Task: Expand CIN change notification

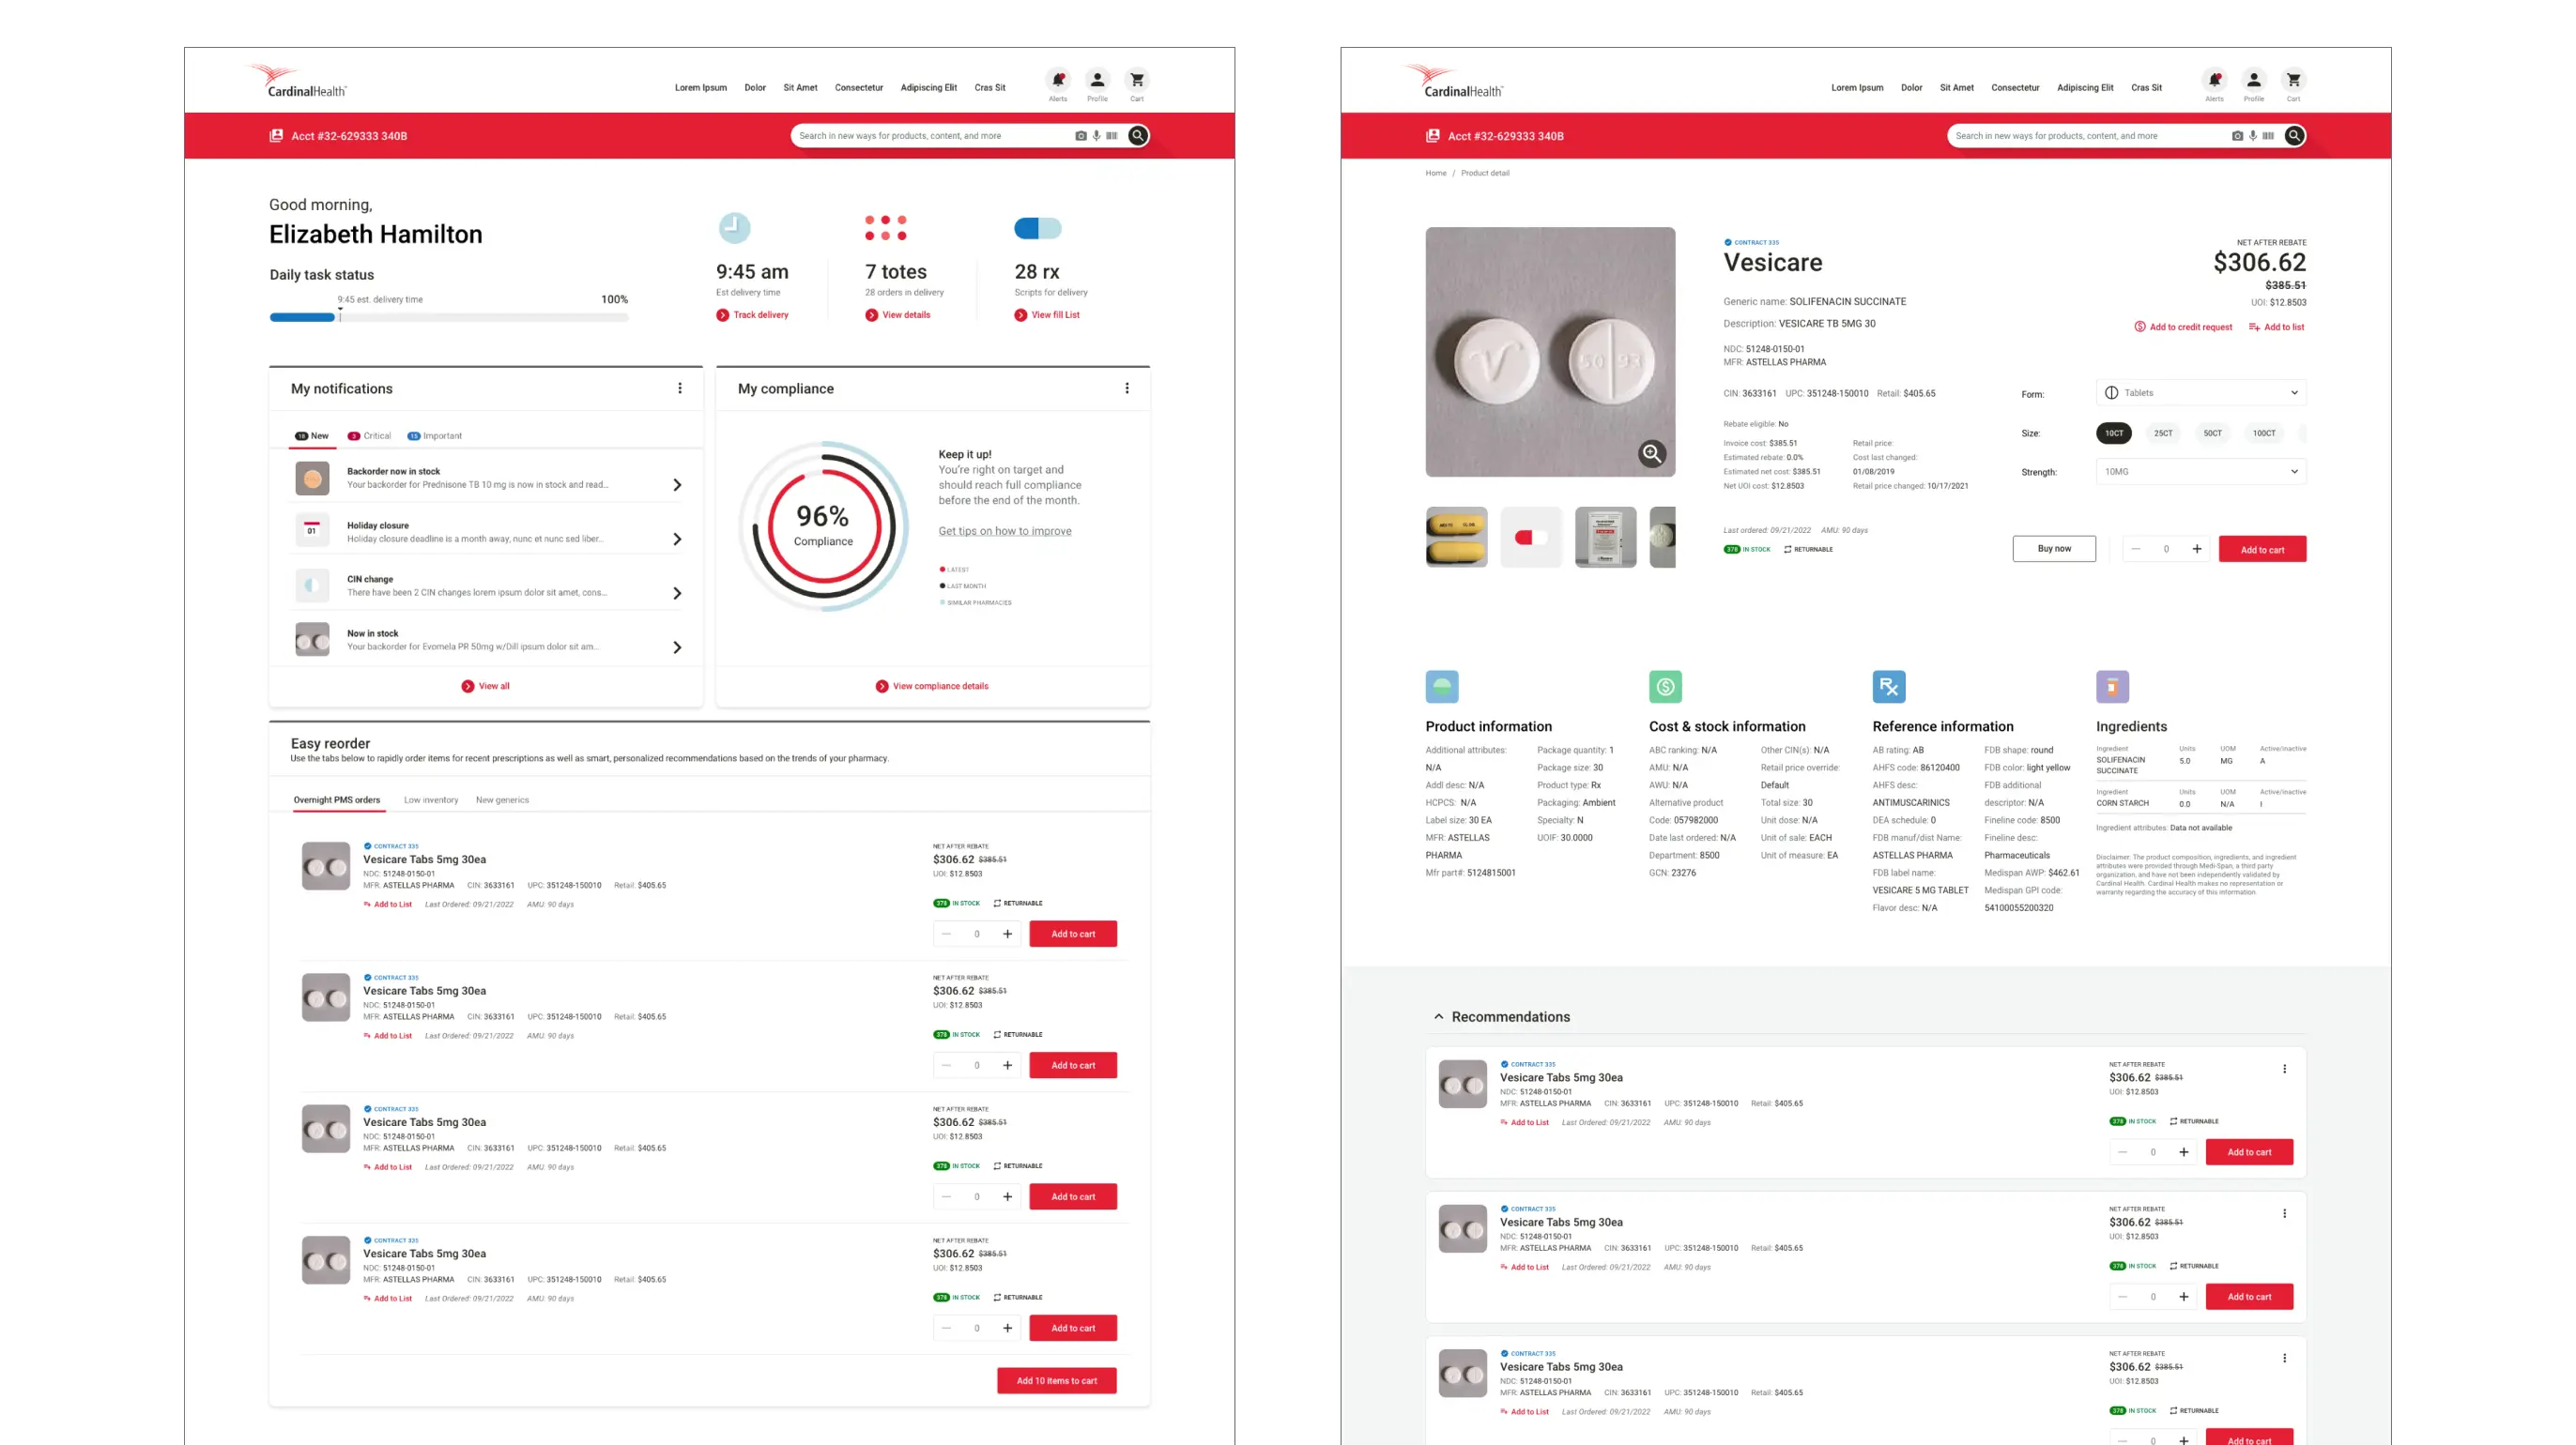Action: [677, 594]
